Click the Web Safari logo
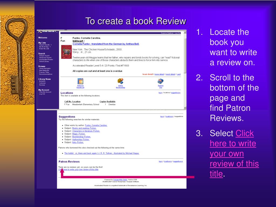 (48, 31)
